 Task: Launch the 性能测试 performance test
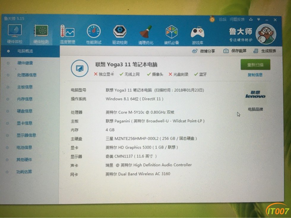(94, 35)
